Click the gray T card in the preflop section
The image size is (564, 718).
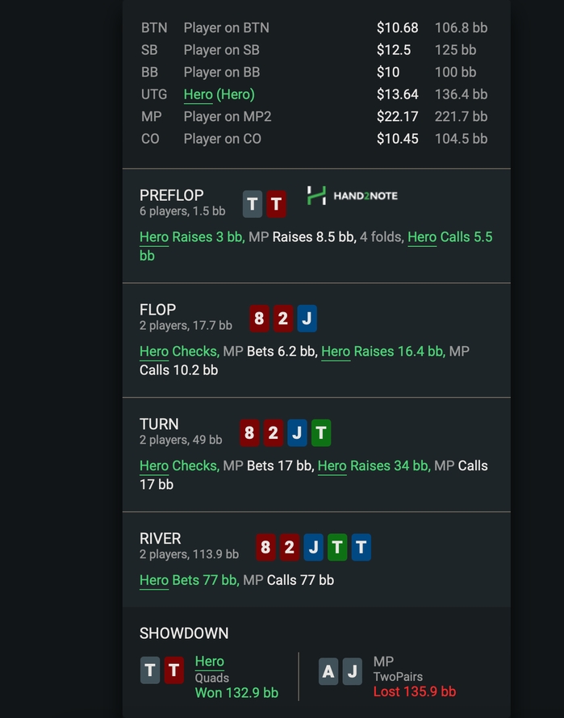(x=253, y=204)
